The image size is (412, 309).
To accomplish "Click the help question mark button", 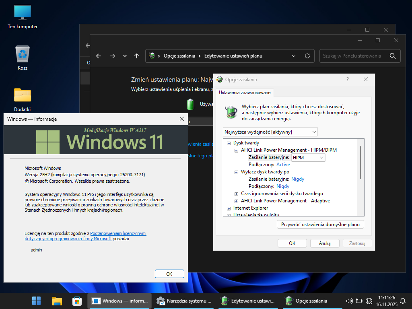I will coord(348,80).
